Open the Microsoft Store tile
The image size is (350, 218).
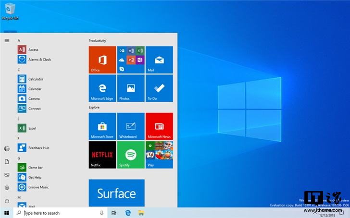pos(102,126)
